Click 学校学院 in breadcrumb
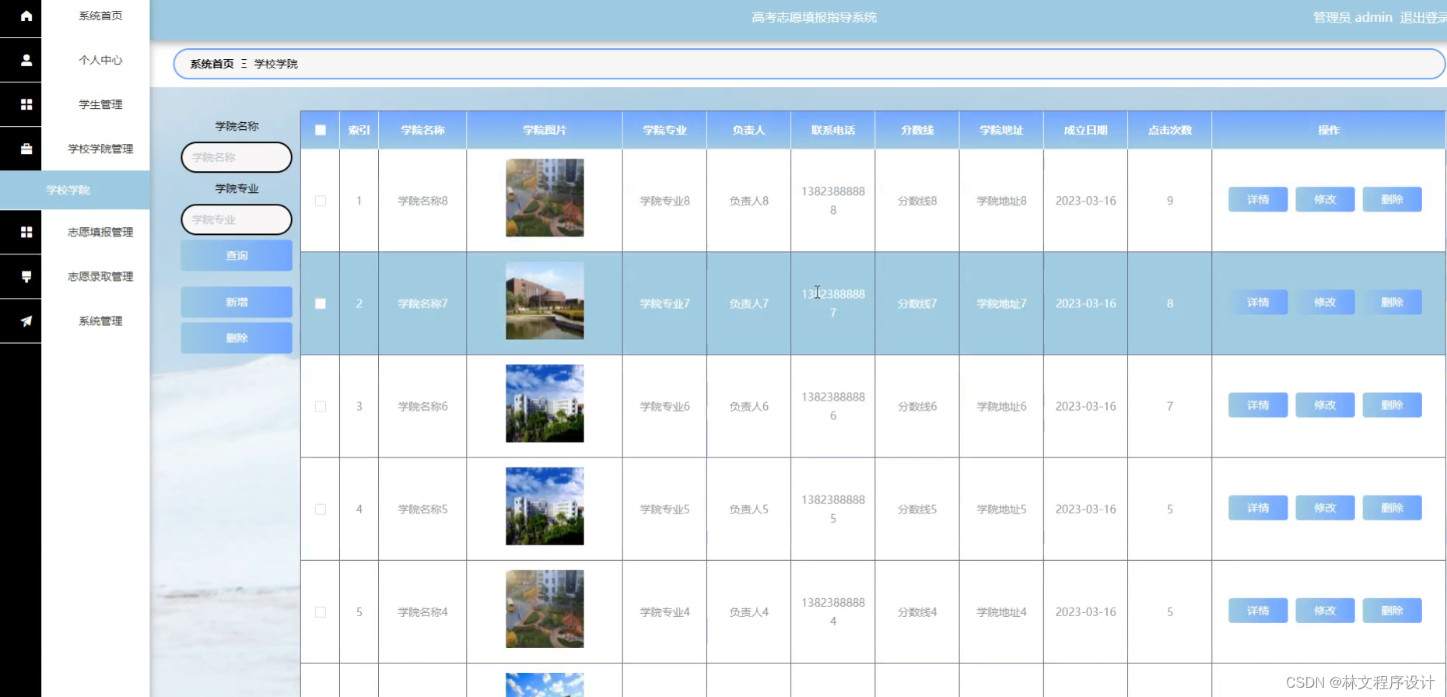This screenshot has height=697, width=1447. click(x=276, y=64)
